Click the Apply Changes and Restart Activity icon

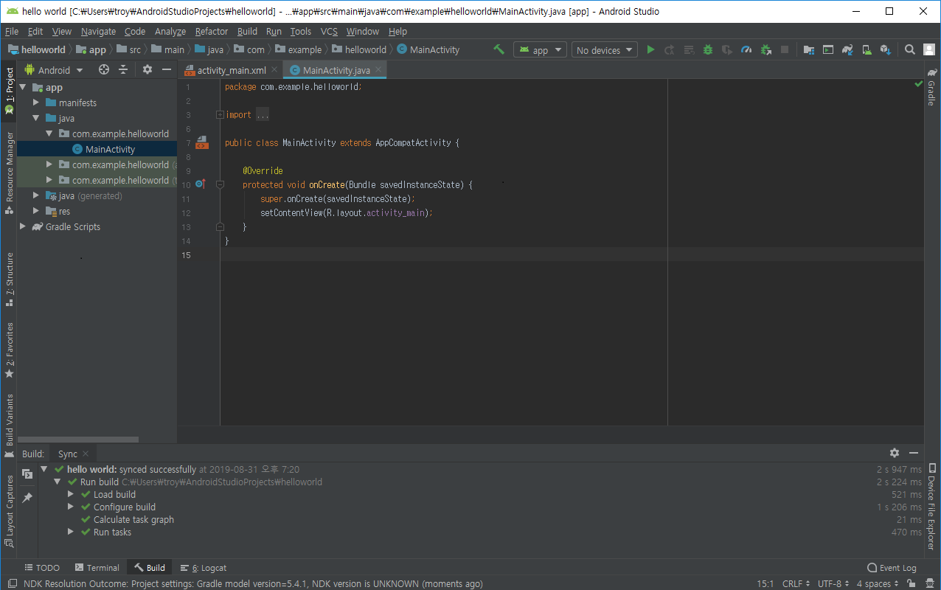coord(670,49)
